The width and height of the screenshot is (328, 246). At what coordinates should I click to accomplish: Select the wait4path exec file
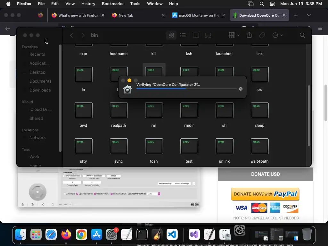259,146
